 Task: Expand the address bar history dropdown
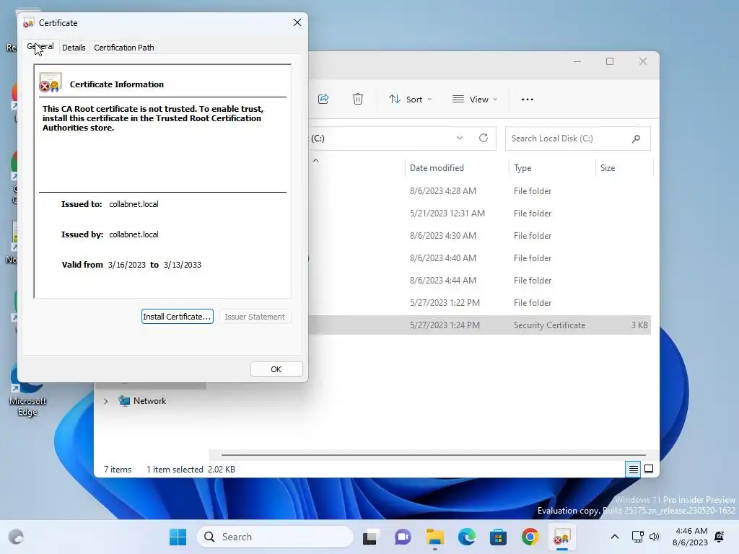click(460, 138)
